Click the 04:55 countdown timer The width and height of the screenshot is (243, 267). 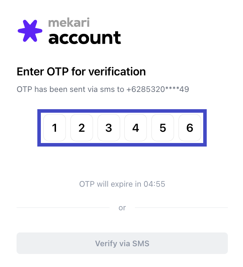click(x=154, y=184)
